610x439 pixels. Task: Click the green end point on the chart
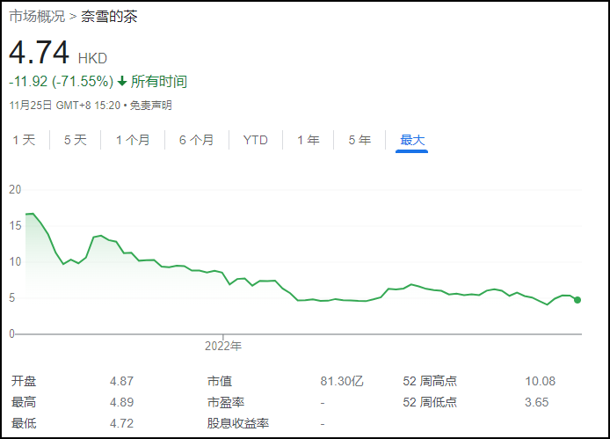tap(577, 300)
